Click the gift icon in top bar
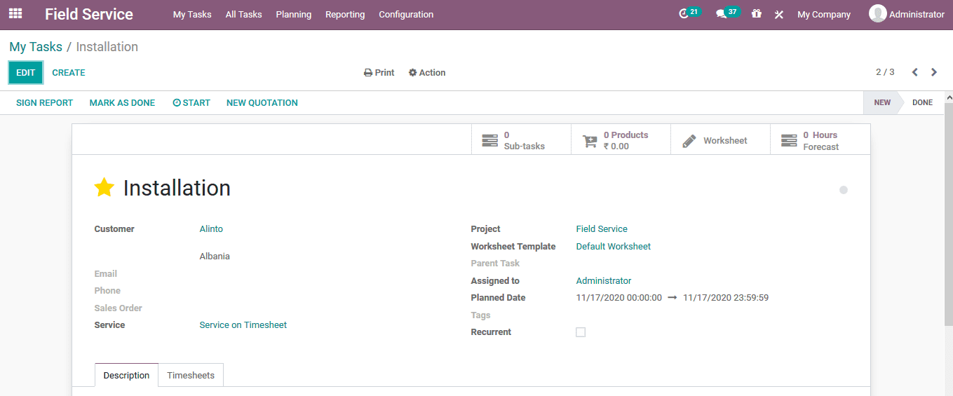Screen dimensions: 953x396 point(756,14)
